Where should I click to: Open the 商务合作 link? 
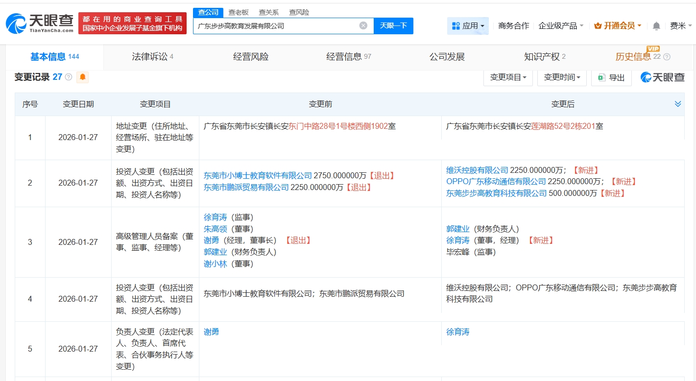coord(514,26)
